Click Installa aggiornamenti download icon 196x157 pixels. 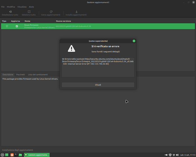pyautogui.click(x=77, y=12)
